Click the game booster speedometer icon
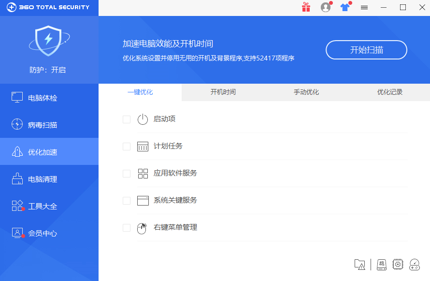430x281 pixels. [x=414, y=265]
